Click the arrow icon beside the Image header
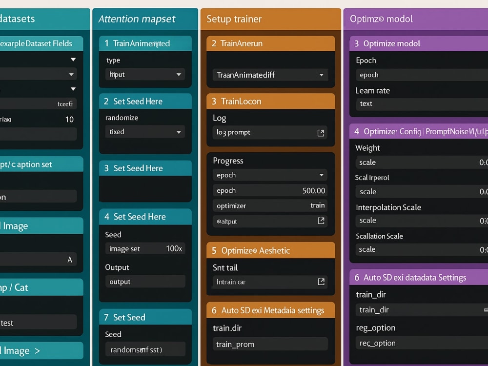Viewport: 488px width, 366px height. (38, 351)
